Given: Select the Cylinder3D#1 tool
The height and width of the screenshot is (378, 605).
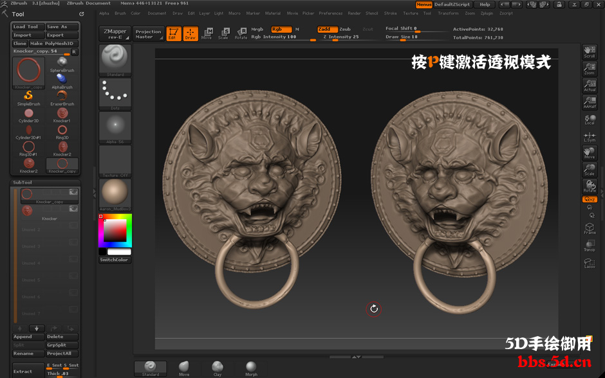Looking at the screenshot, I should pos(28,132).
